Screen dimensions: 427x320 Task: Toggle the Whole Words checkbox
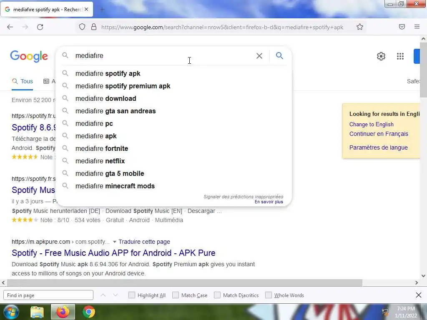point(269,295)
